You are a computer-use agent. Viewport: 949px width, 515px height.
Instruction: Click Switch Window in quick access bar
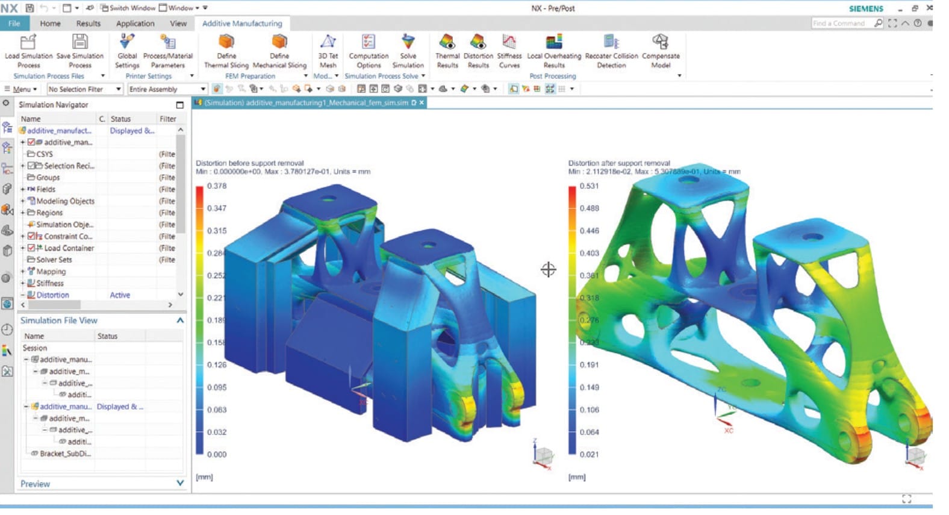128,8
